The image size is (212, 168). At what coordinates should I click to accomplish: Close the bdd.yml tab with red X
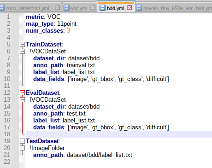(130, 7)
